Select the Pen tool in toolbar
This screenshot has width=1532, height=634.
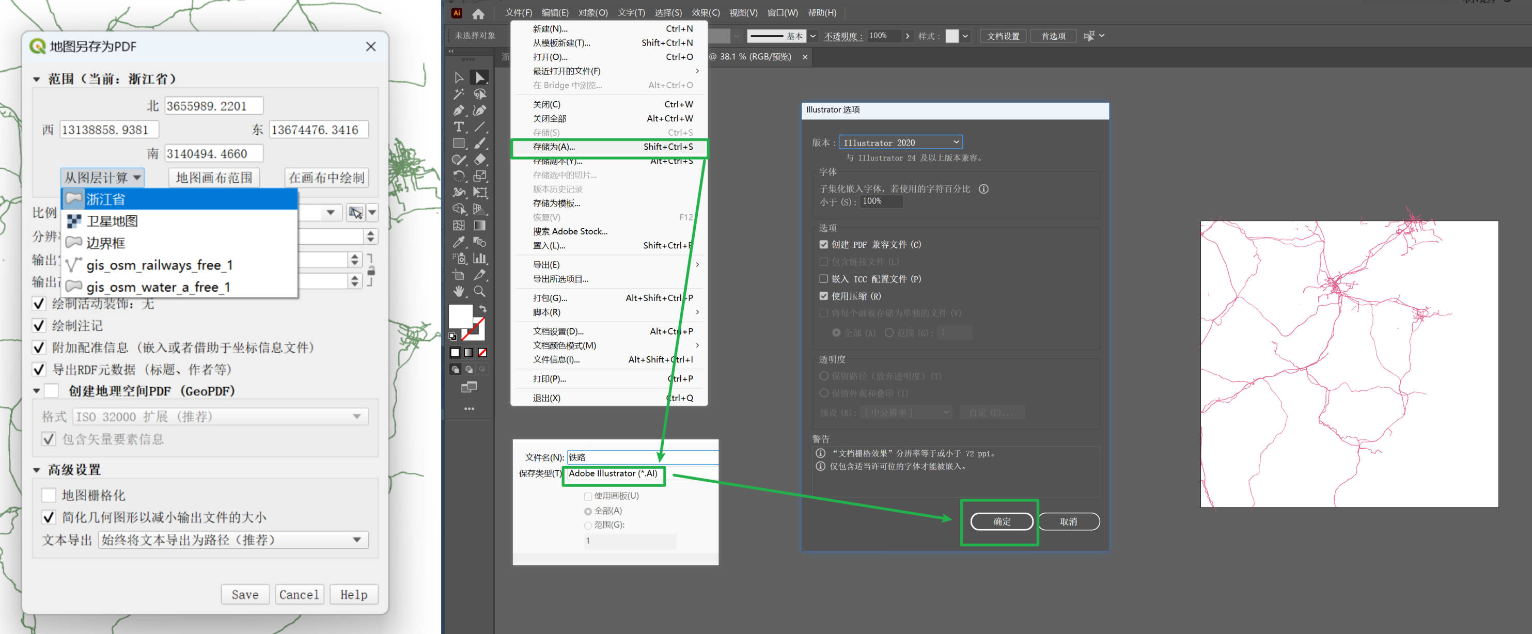(458, 110)
